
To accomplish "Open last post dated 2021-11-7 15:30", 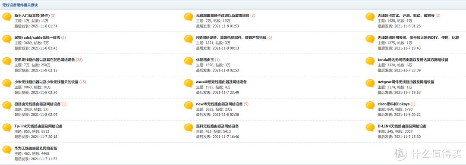I will point(407,137).
